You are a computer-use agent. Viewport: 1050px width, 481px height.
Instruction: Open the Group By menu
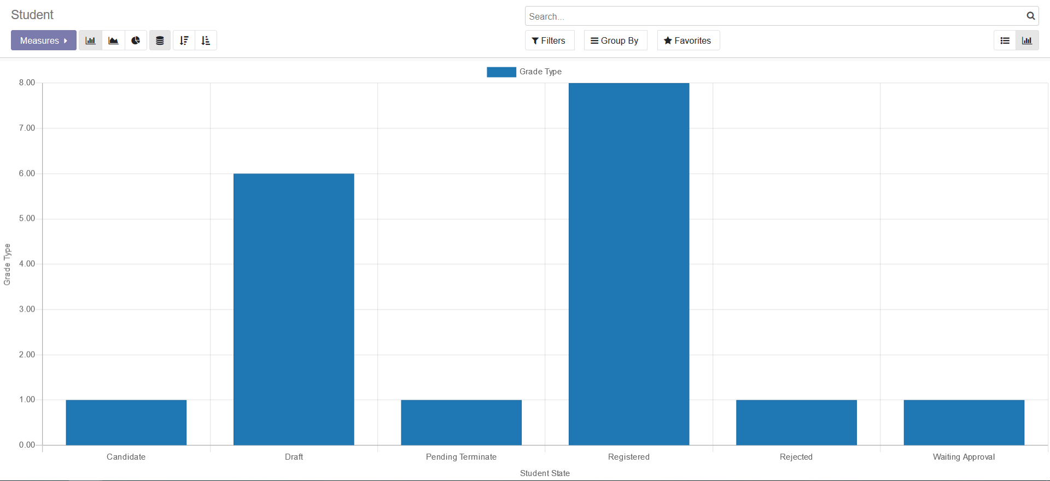click(615, 40)
